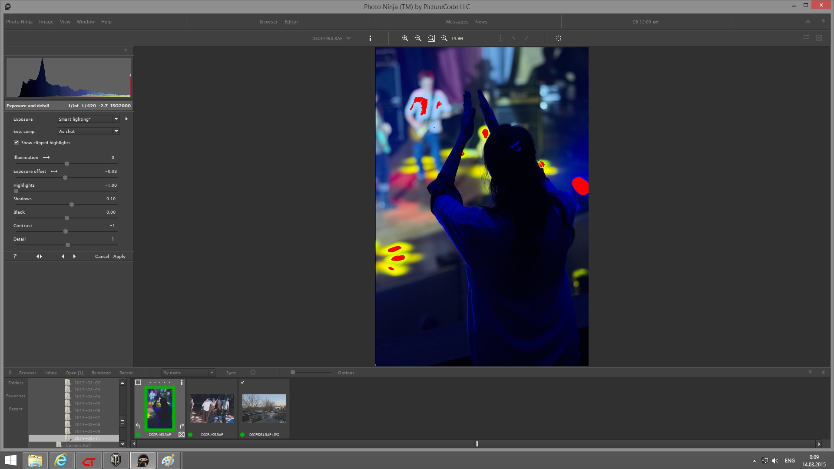
Task: Click the Contrast slider handle
Action: click(x=66, y=231)
